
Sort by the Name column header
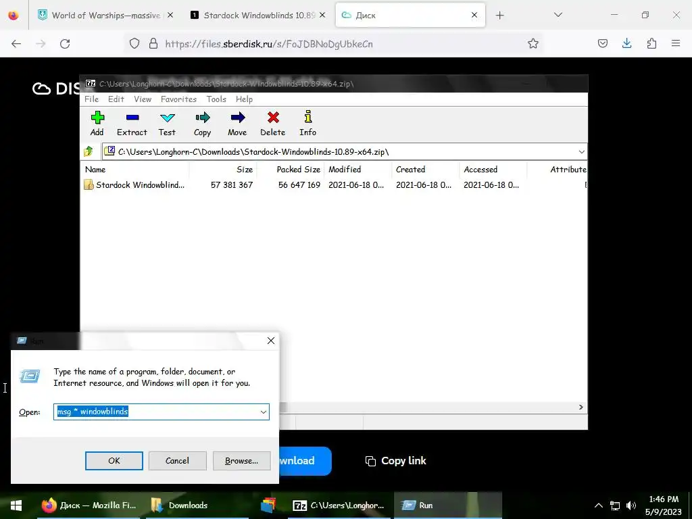[134, 170]
